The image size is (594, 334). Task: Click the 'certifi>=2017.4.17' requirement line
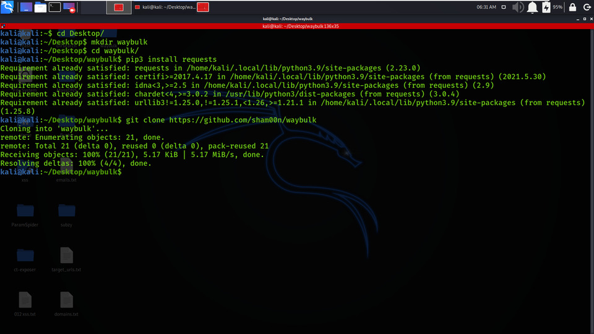click(x=273, y=77)
